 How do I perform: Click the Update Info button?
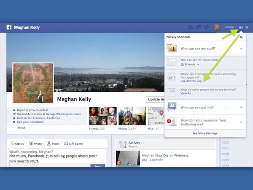coord(155,99)
